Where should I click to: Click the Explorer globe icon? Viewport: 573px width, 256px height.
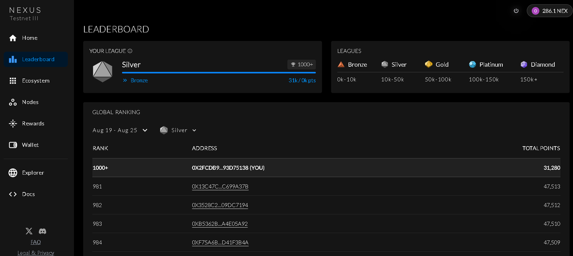[x=13, y=173]
